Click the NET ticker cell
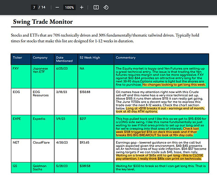Image resolution: width=217 pixels, height=188 pixels. click(21, 151)
